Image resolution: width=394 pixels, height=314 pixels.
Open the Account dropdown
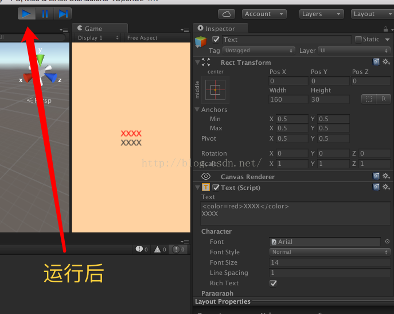264,14
